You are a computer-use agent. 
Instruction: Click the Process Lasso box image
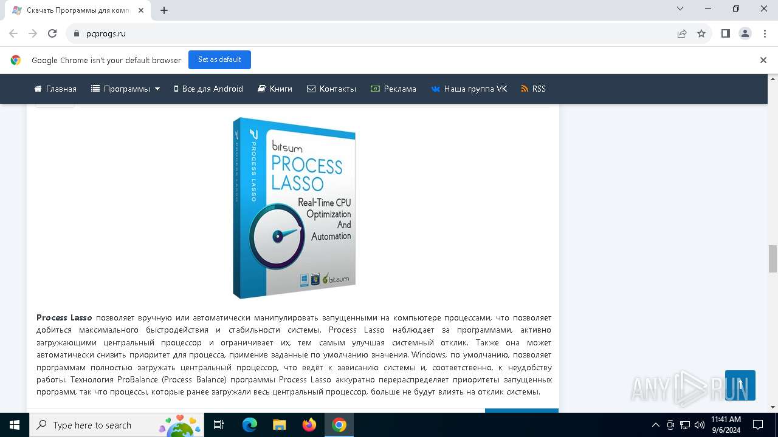pos(294,208)
